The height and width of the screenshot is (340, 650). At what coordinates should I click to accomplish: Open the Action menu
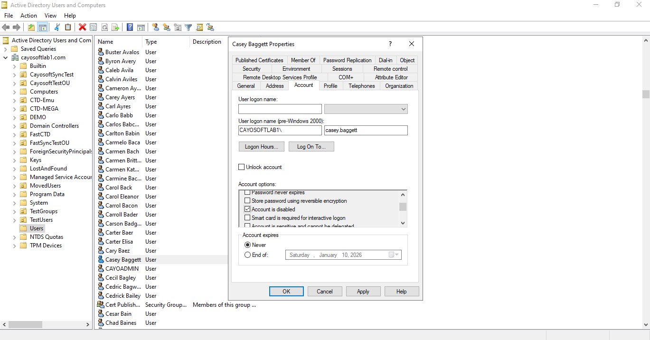[x=28, y=16]
